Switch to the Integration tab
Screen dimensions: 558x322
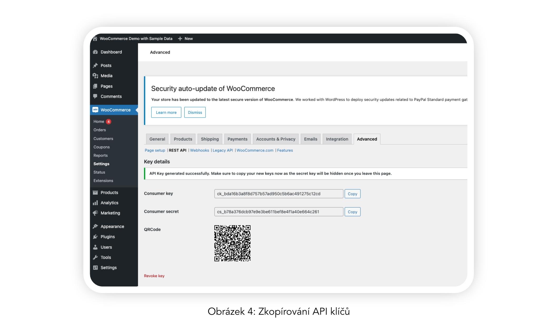pyautogui.click(x=337, y=139)
